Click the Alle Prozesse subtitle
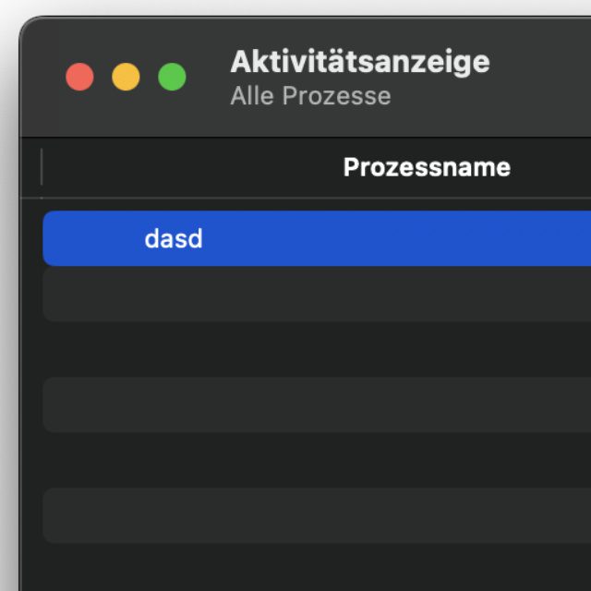The image size is (591, 591). 309,96
